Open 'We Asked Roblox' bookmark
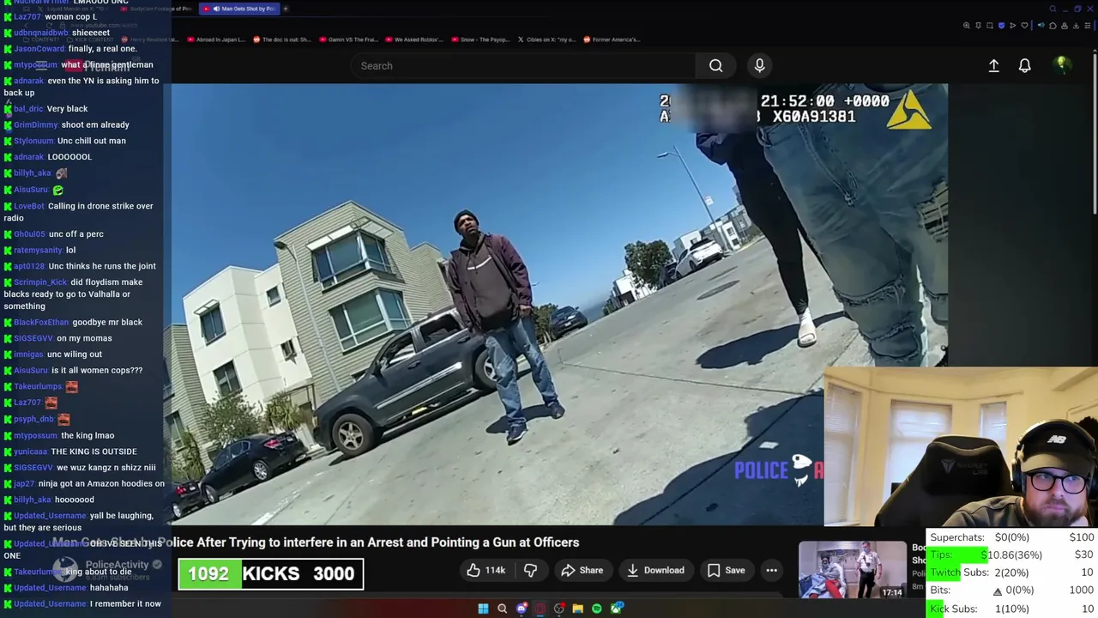This screenshot has height=618, width=1098. pos(413,39)
